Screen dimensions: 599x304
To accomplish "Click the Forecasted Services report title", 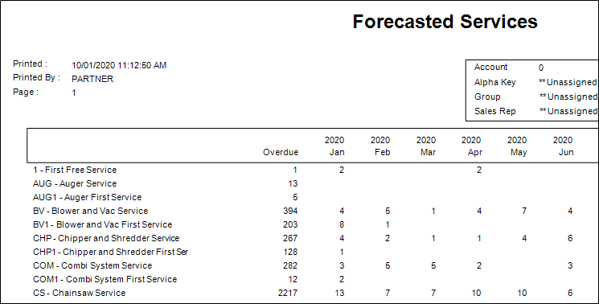I will coord(445,22).
